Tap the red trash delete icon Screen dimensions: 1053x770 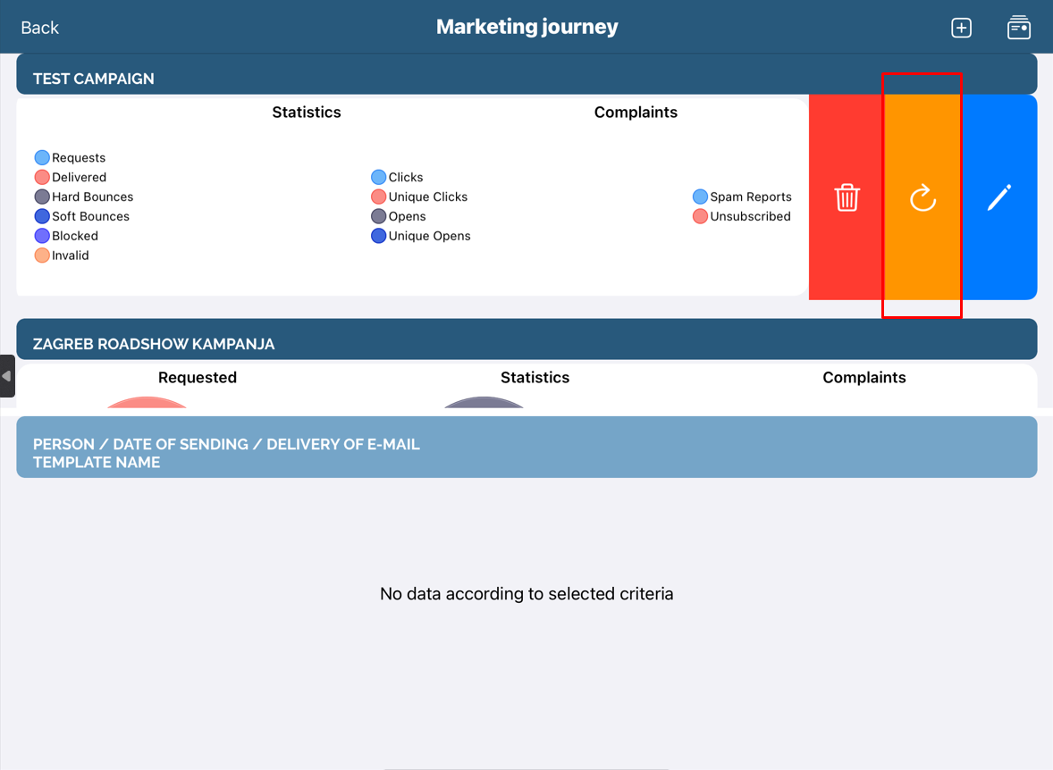pyautogui.click(x=847, y=197)
